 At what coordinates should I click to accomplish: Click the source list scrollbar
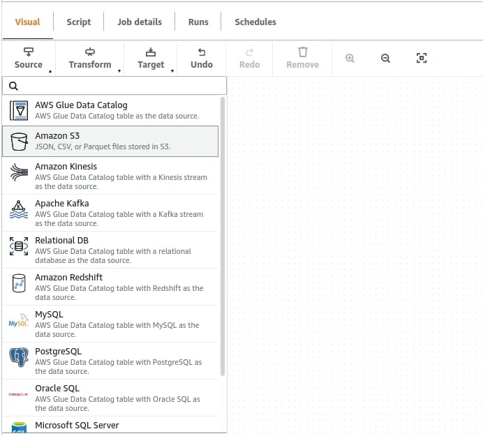223,236
